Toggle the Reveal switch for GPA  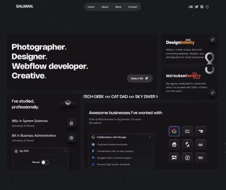coord(45,162)
